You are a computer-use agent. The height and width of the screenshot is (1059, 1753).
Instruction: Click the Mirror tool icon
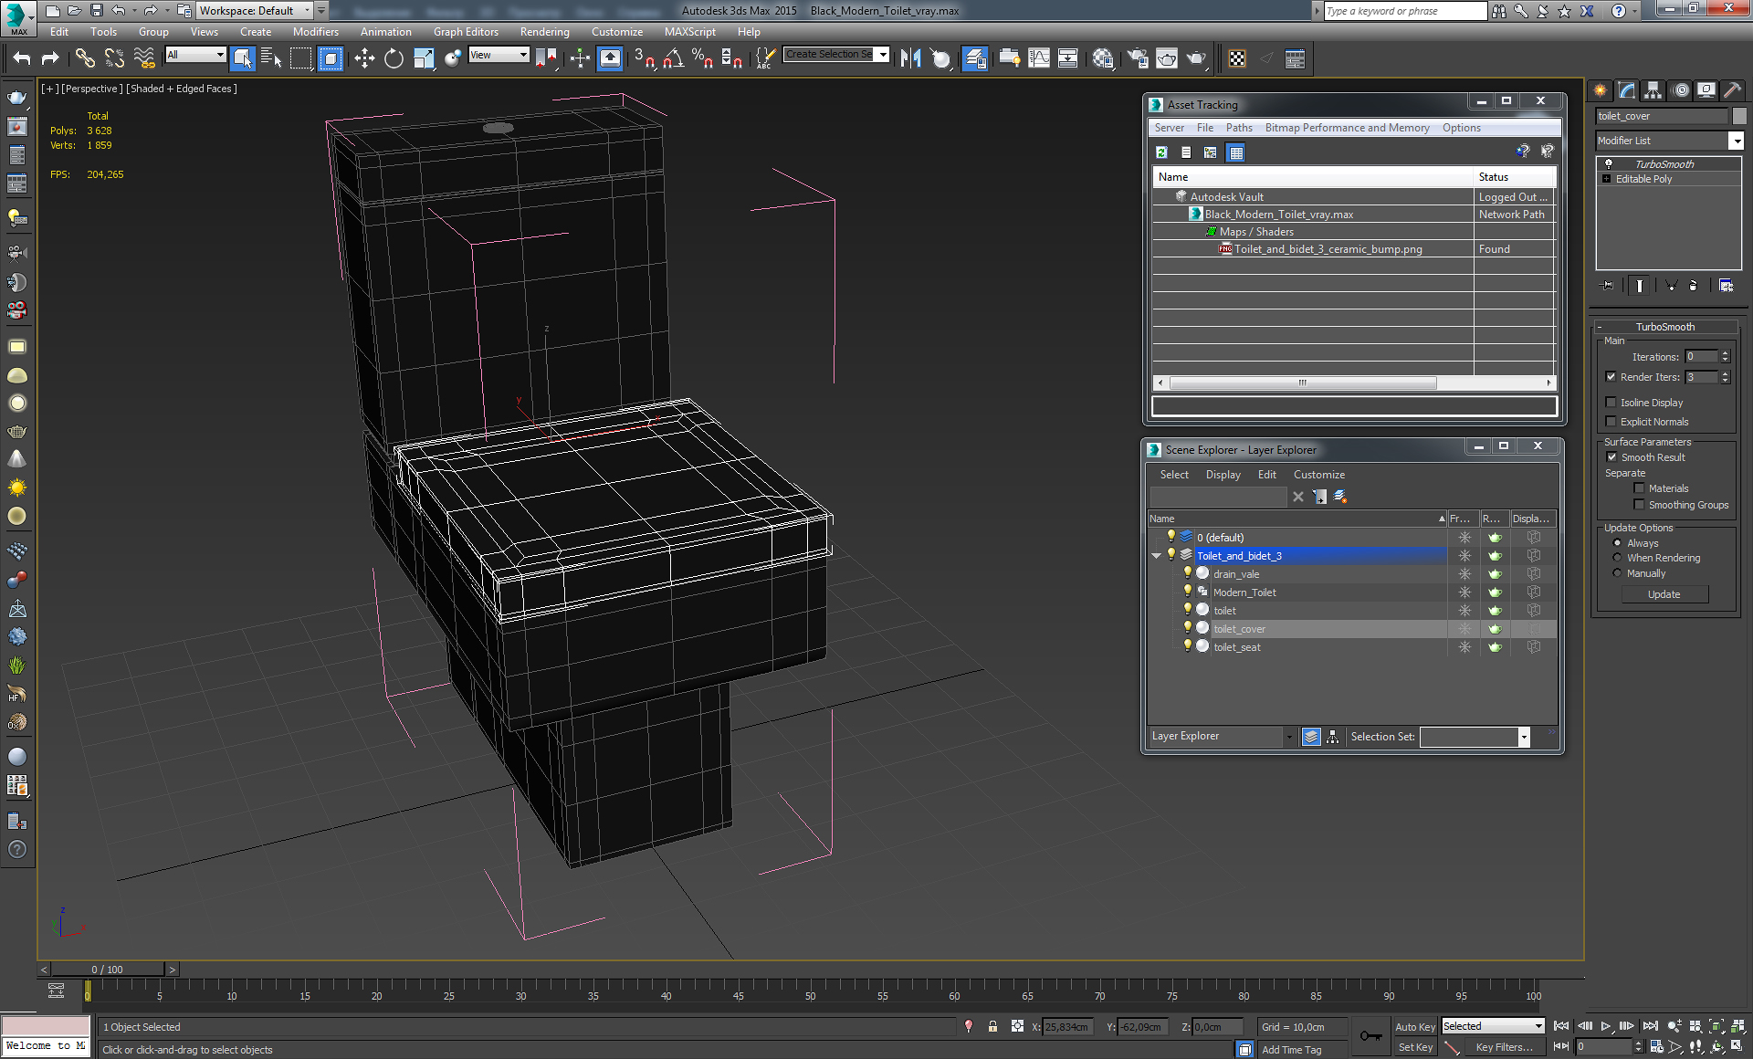pyautogui.click(x=910, y=58)
